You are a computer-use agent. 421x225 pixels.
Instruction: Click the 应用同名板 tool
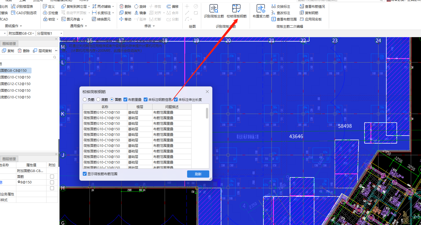click(x=311, y=19)
